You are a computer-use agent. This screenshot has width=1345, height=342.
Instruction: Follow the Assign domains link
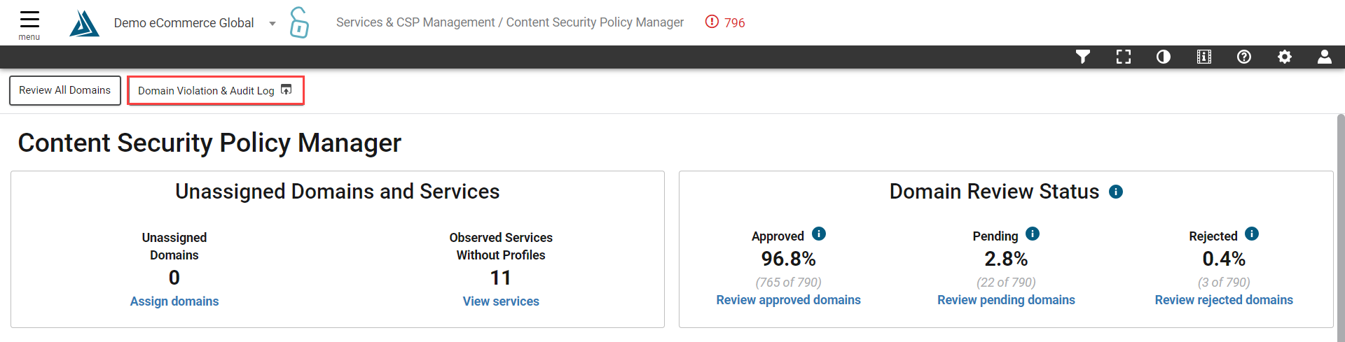pyautogui.click(x=174, y=301)
